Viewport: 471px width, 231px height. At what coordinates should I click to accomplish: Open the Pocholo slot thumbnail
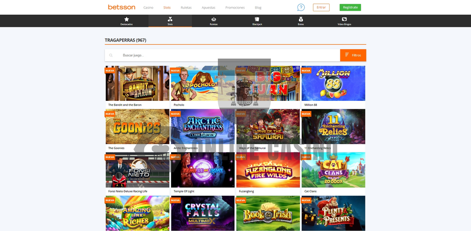click(203, 83)
